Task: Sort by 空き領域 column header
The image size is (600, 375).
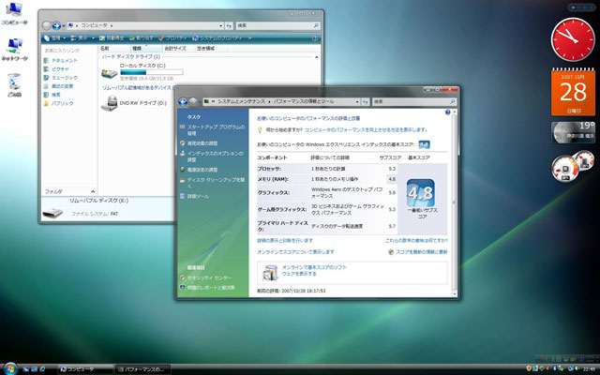Action: 211,49
